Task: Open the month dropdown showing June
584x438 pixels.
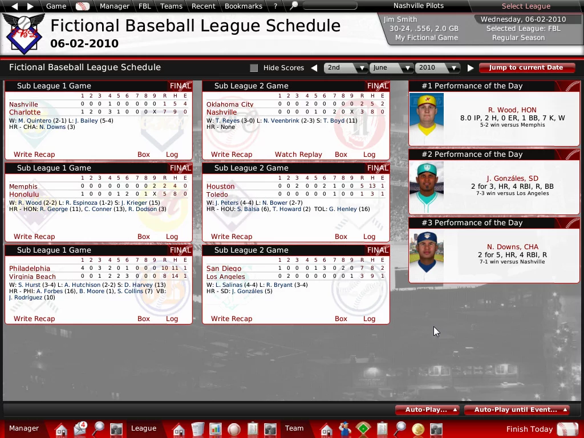Action: (391, 68)
